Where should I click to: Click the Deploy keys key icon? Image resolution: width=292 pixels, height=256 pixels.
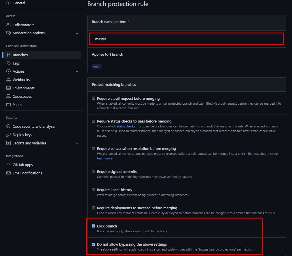[x=8, y=135]
